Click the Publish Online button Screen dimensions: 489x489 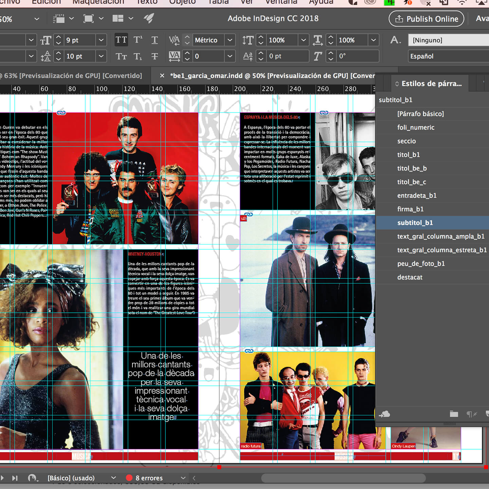coord(427,19)
